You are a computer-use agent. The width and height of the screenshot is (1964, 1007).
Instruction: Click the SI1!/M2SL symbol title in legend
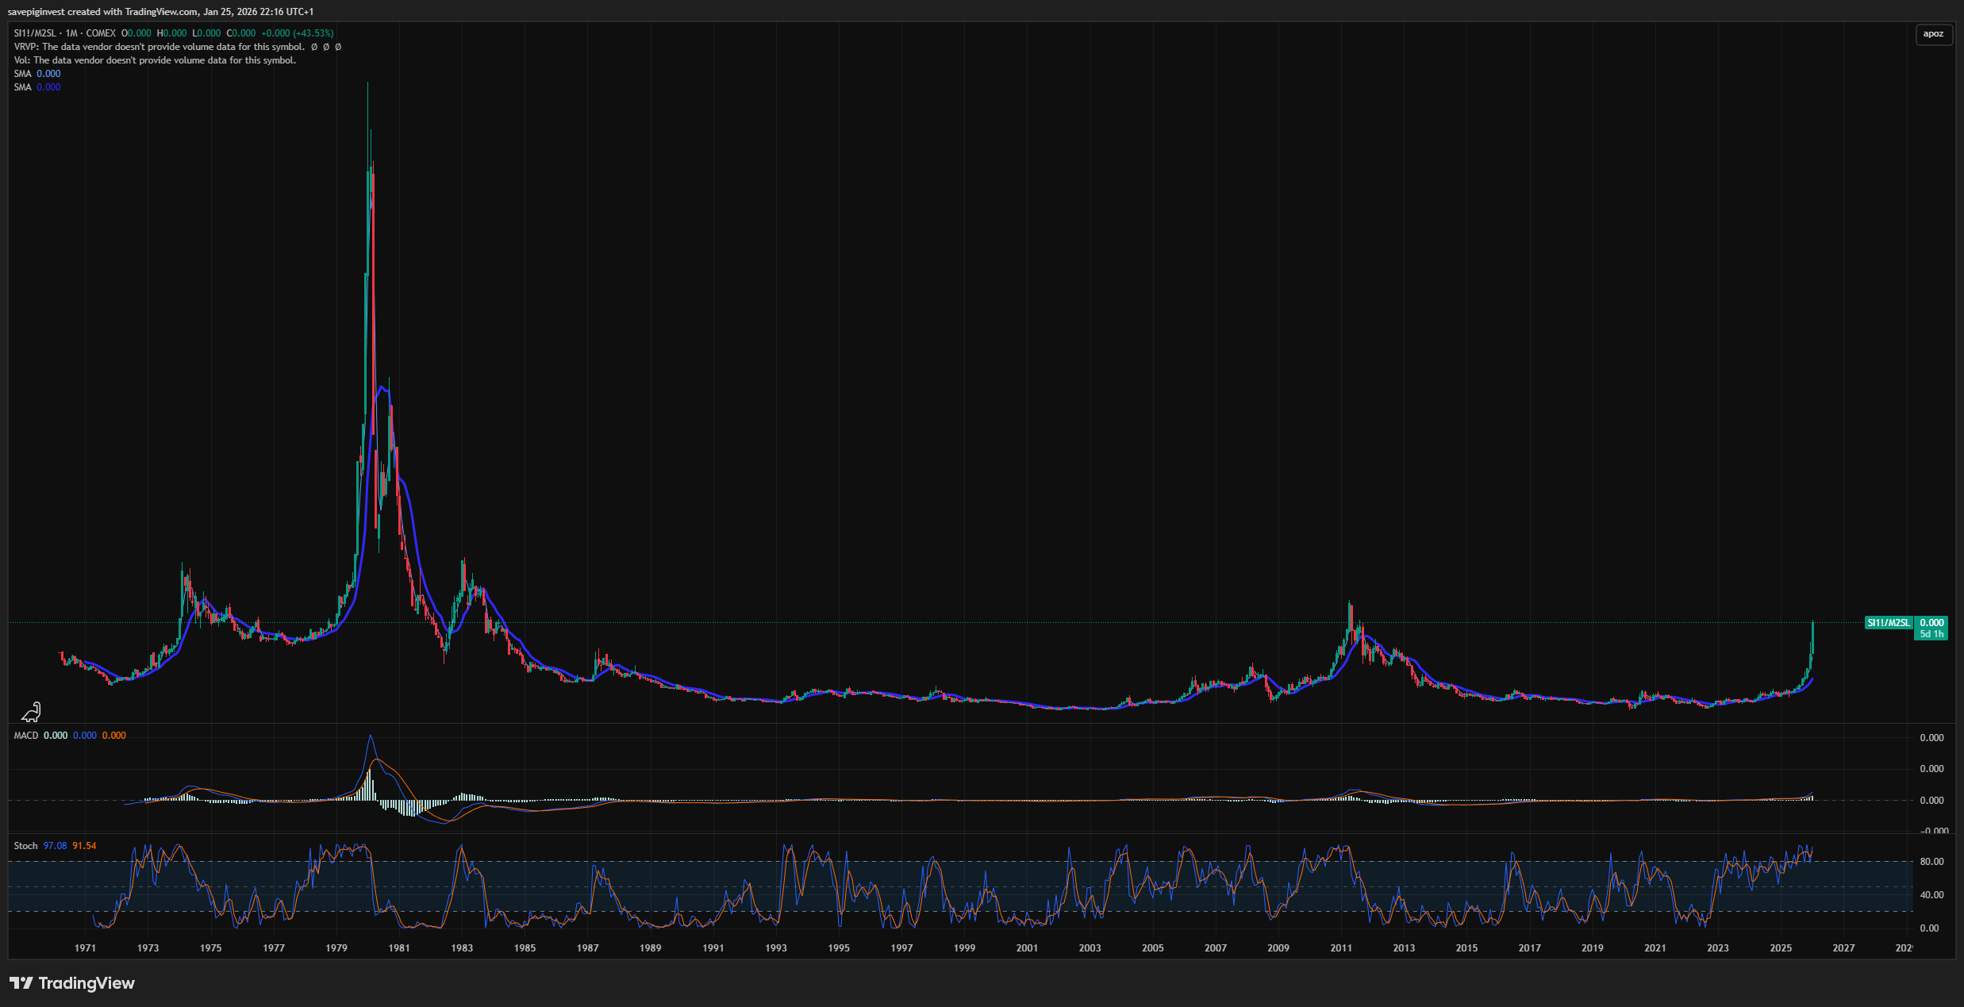35,33
